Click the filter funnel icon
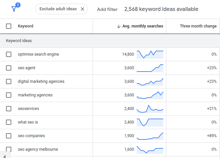The image size is (220, 158). coord(14,9)
